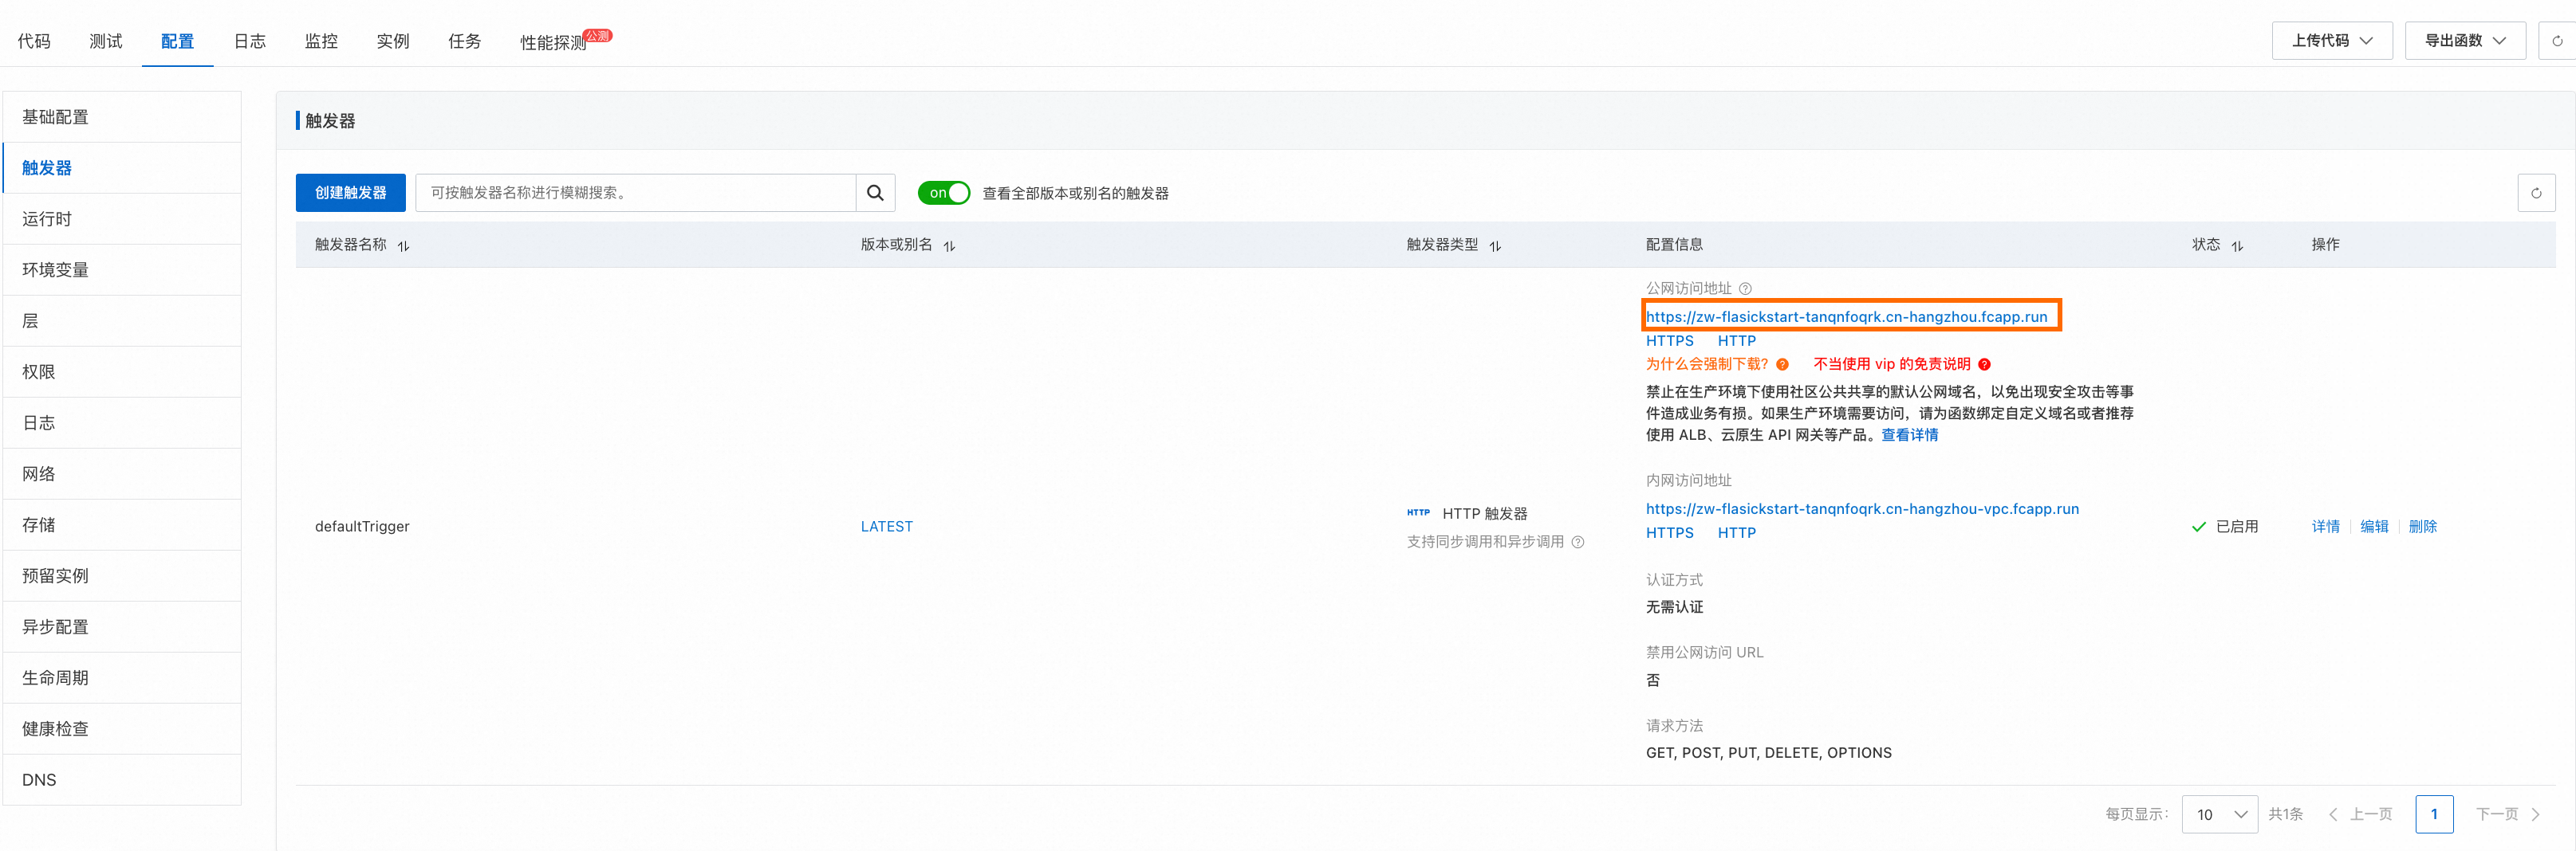Screen dimensions: 2576x851
Task: Select 健康检查 in sidebar
Action: (x=122, y=728)
